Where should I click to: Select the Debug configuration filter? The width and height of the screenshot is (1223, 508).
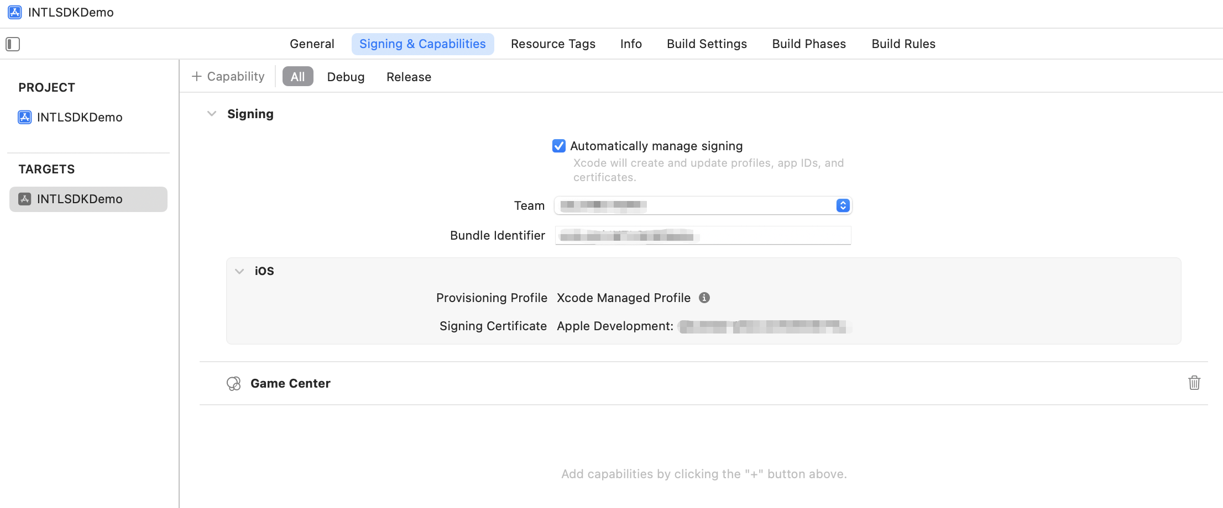(x=346, y=77)
